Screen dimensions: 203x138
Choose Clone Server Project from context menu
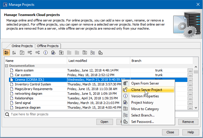pyautogui.click(x=147, y=90)
